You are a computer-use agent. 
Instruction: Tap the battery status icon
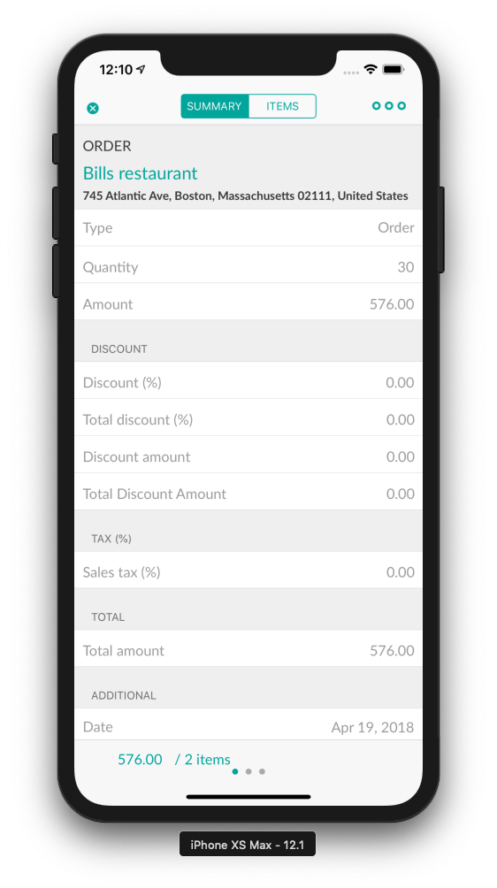pyautogui.click(x=393, y=70)
